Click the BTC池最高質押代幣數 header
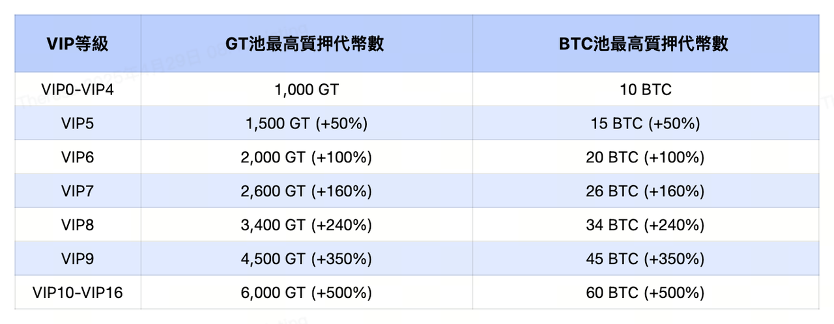Viewport: 834px width, 324px height. point(645,44)
